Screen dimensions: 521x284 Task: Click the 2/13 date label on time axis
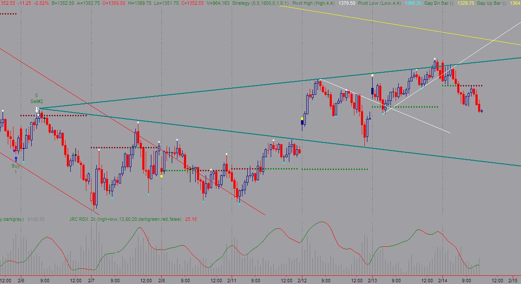pos(373,280)
